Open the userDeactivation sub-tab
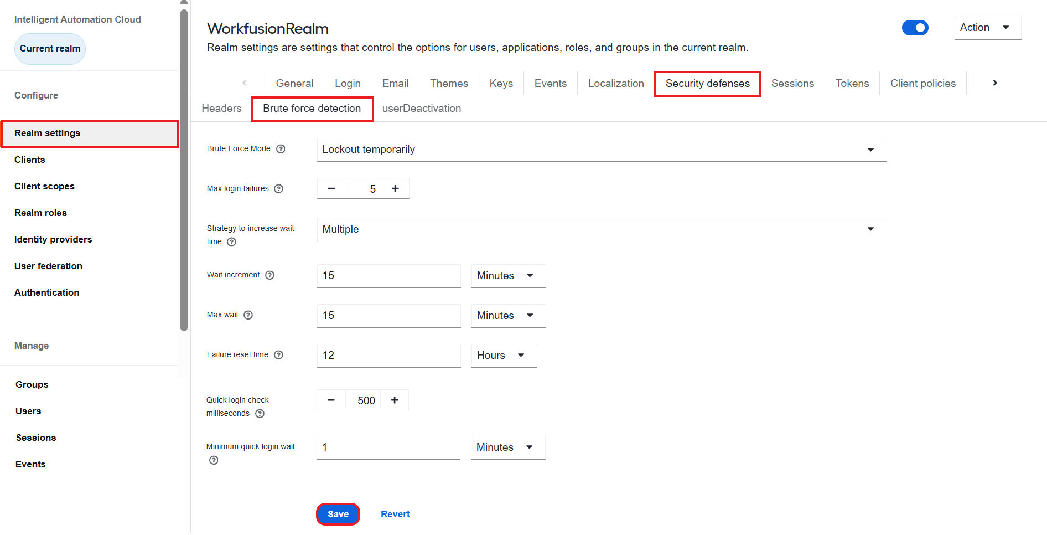Image resolution: width=1047 pixels, height=535 pixels. 422,109
